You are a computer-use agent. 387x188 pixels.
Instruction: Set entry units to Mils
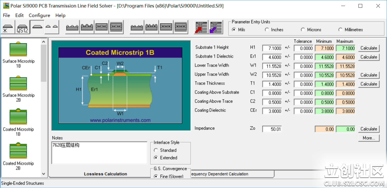[x=238, y=30]
